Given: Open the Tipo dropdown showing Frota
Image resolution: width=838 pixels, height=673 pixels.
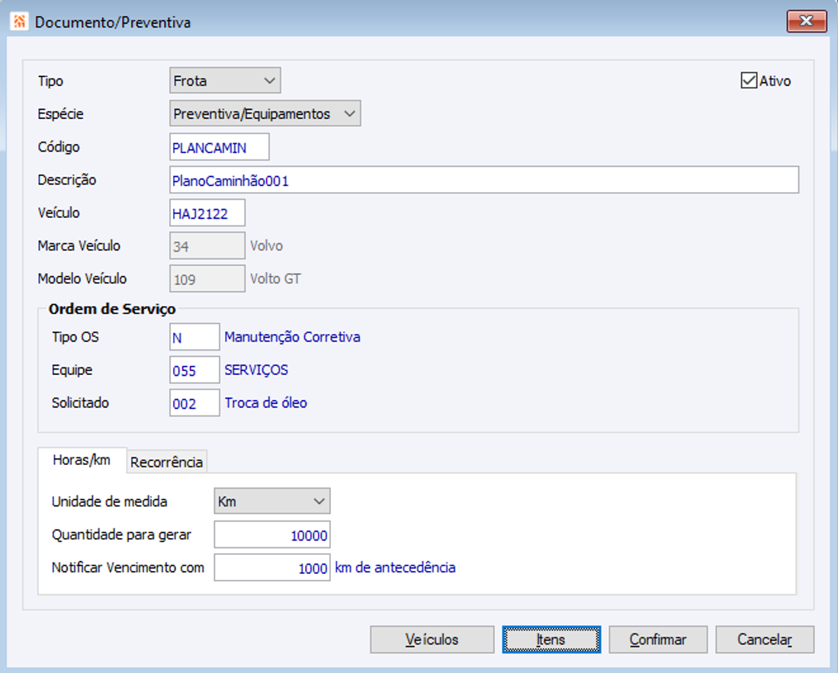Looking at the screenshot, I should [225, 81].
